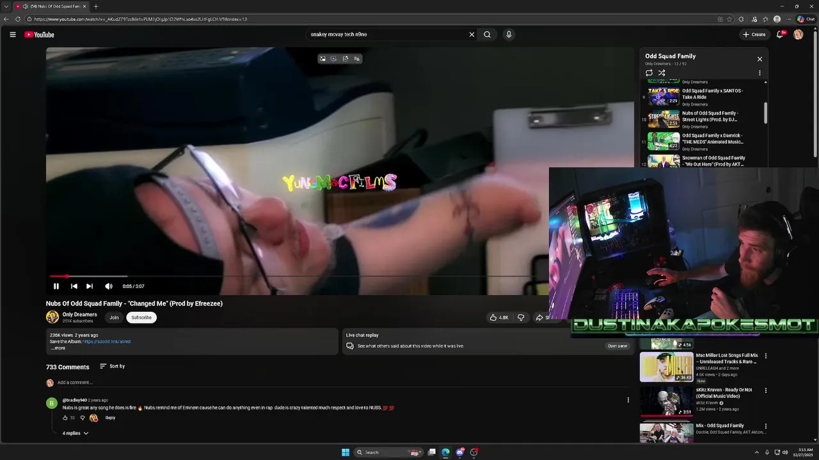The width and height of the screenshot is (819, 460).
Task: Open YouTube notifications bell
Action: pos(780,34)
